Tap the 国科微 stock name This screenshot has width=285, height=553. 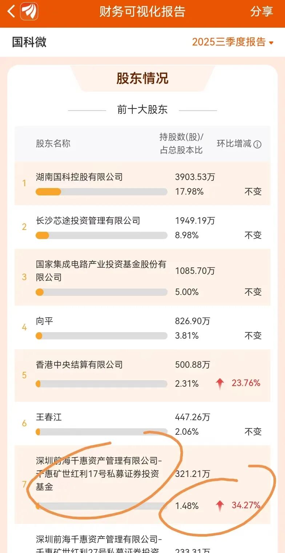pyautogui.click(x=29, y=42)
